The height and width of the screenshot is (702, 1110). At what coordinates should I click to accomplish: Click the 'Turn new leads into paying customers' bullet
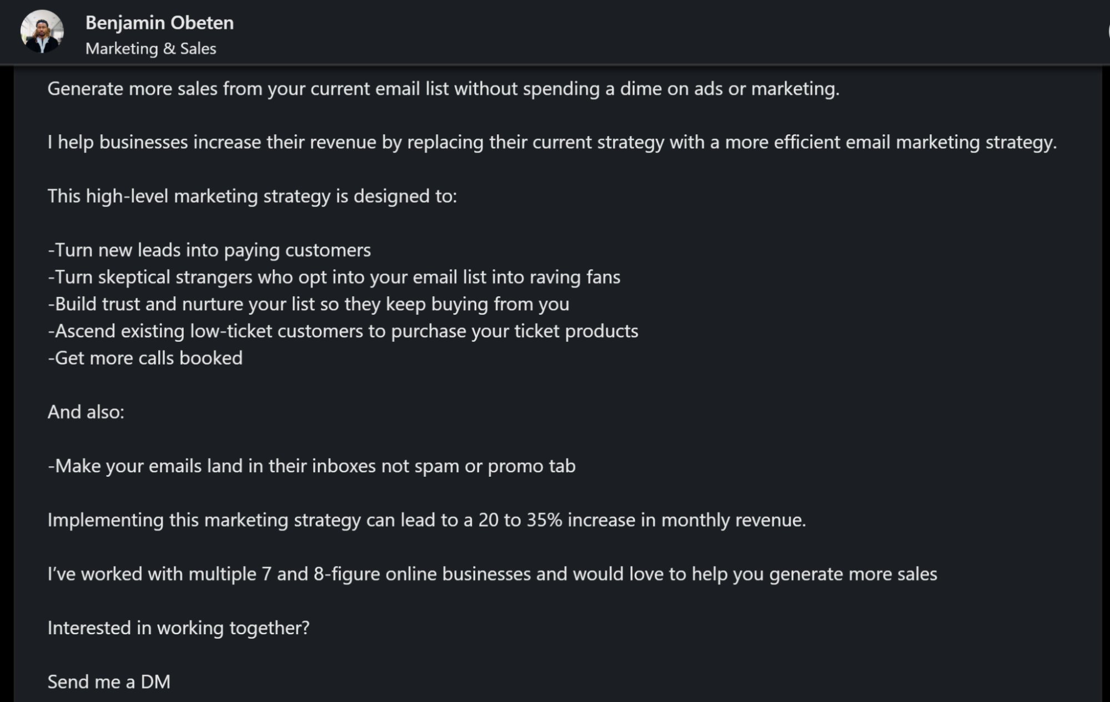209,250
